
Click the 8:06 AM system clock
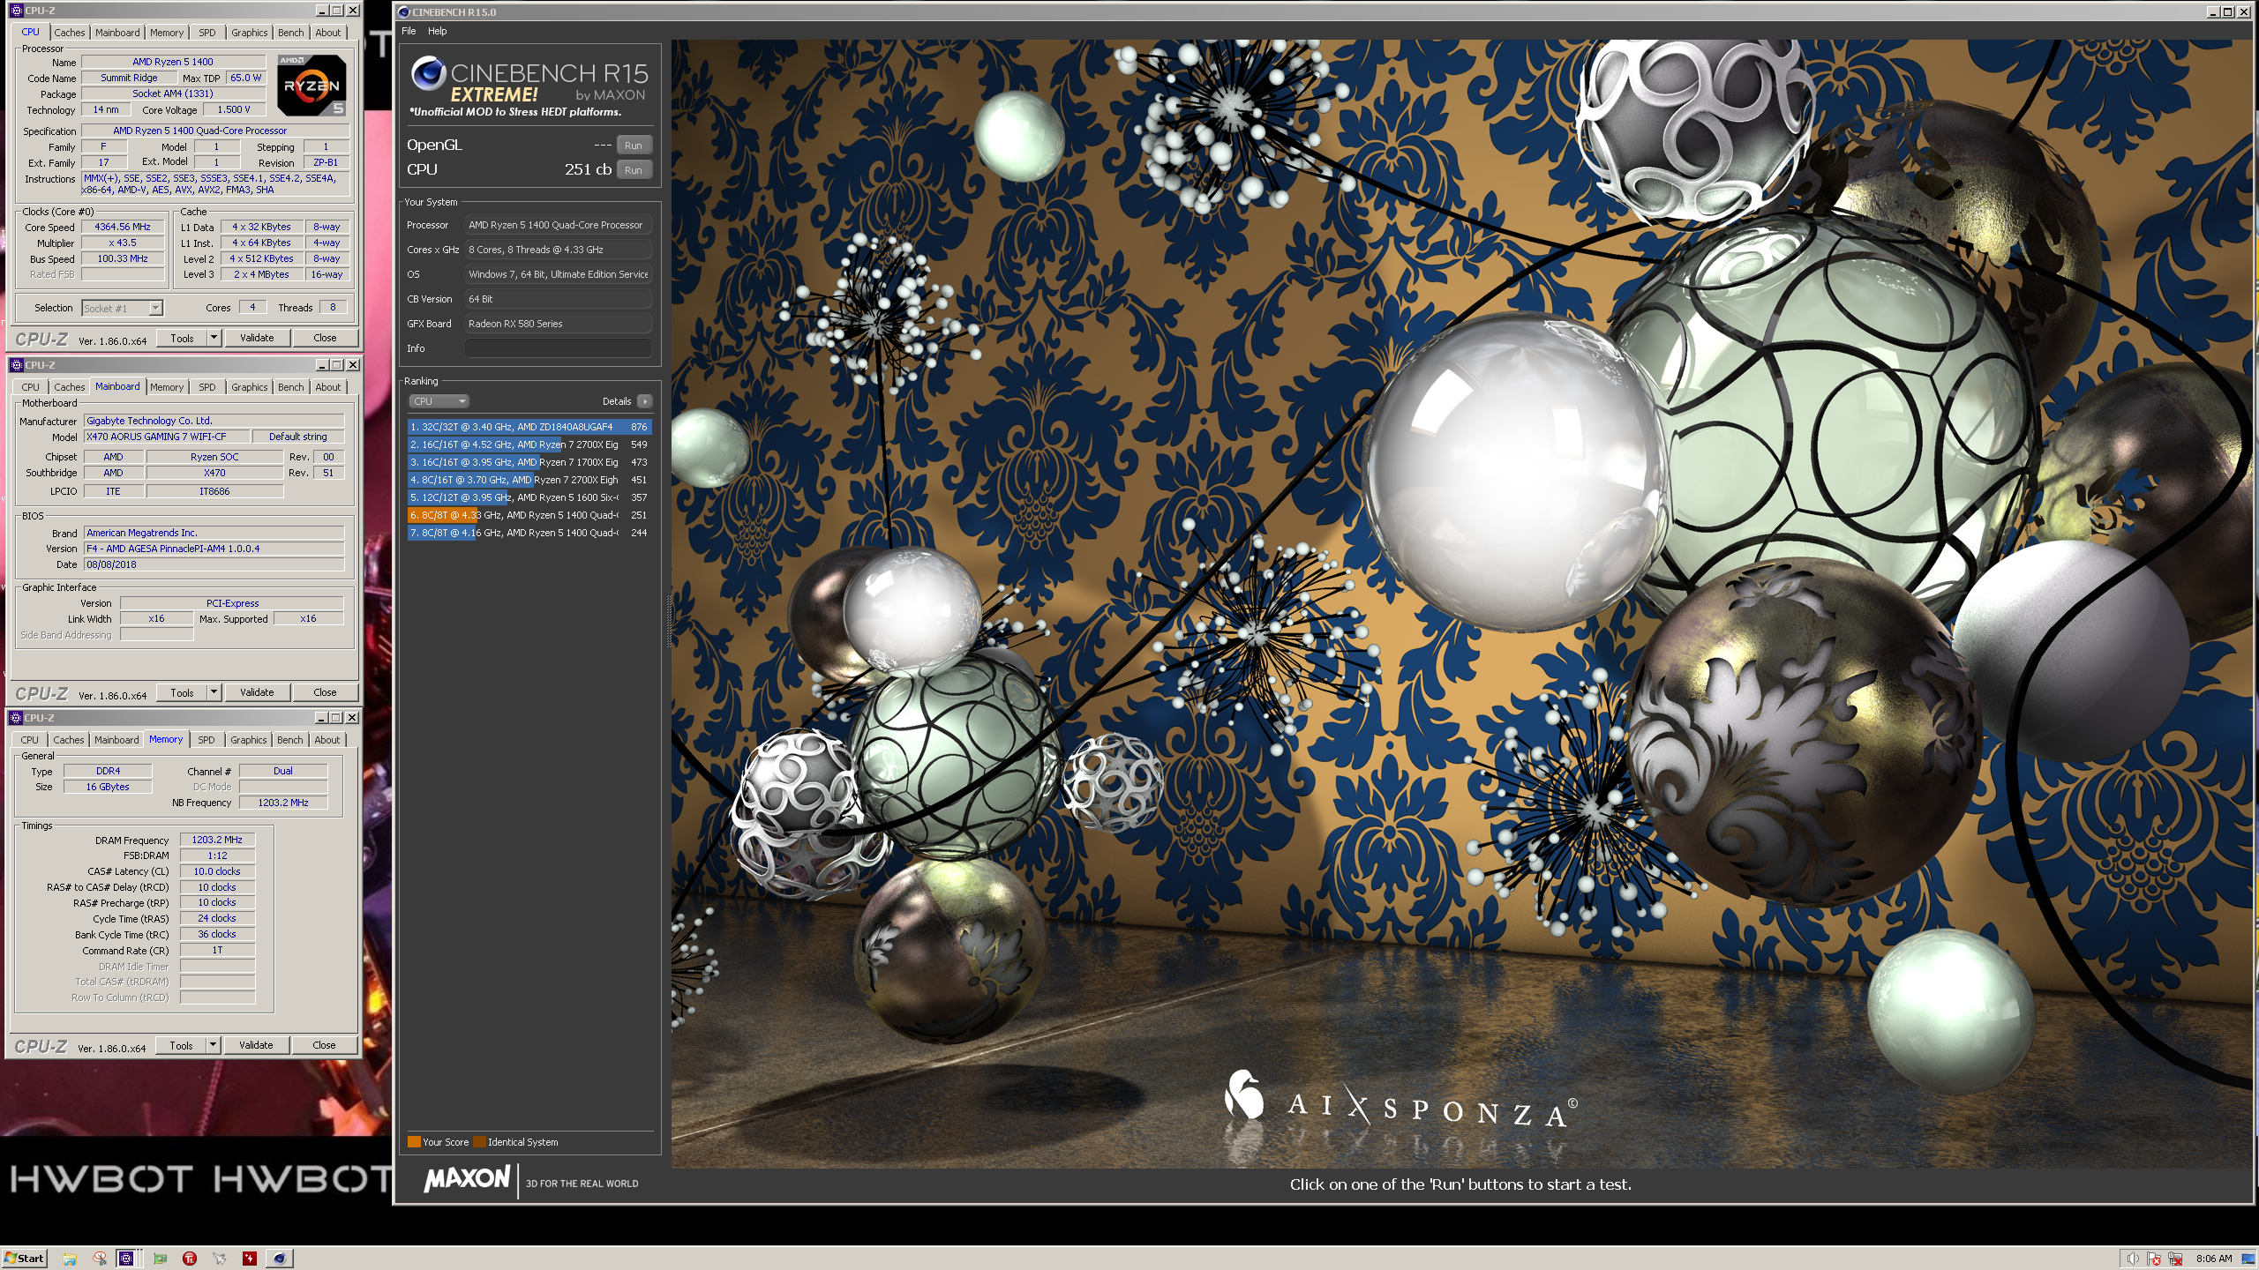(x=2214, y=1259)
